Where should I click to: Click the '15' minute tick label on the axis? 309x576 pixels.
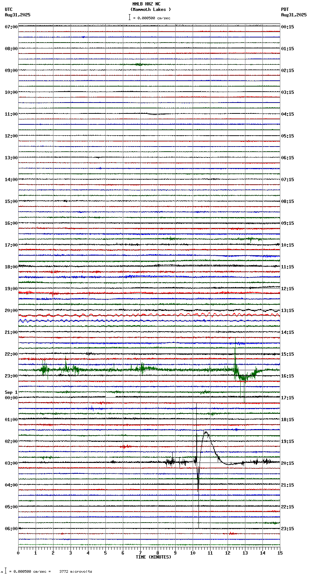tap(280, 553)
